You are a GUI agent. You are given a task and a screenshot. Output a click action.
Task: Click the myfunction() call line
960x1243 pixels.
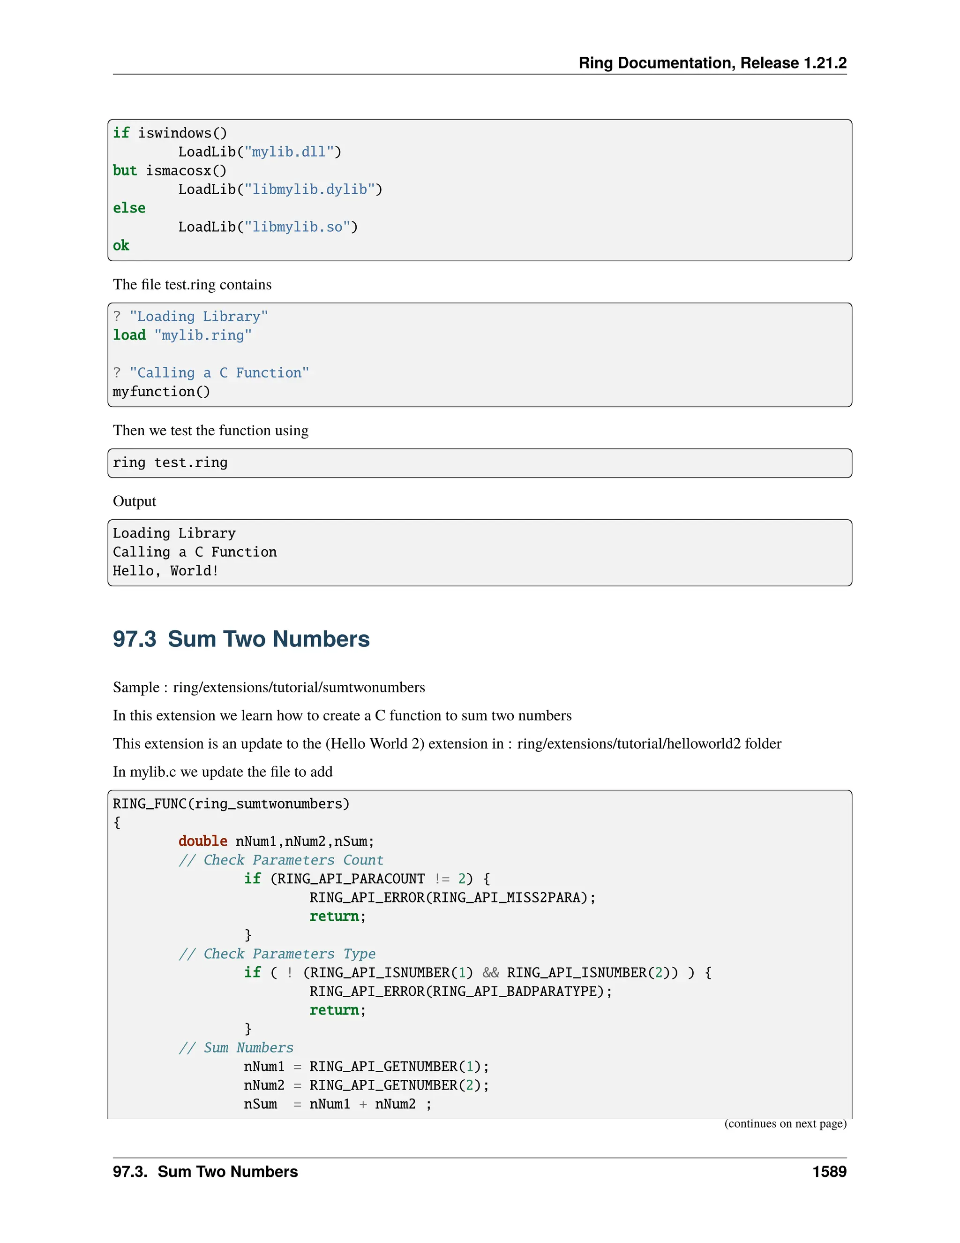click(162, 392)
